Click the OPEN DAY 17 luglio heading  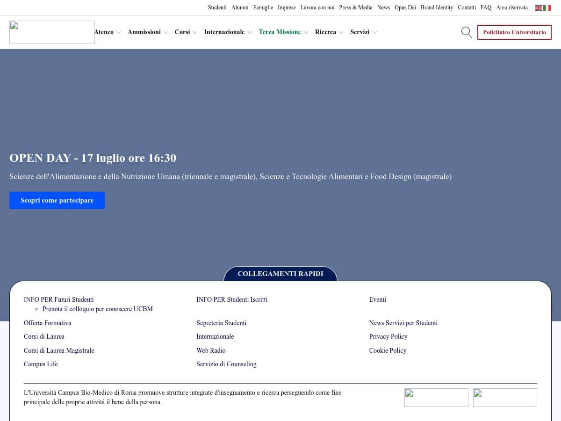click(x=93, y=158)
